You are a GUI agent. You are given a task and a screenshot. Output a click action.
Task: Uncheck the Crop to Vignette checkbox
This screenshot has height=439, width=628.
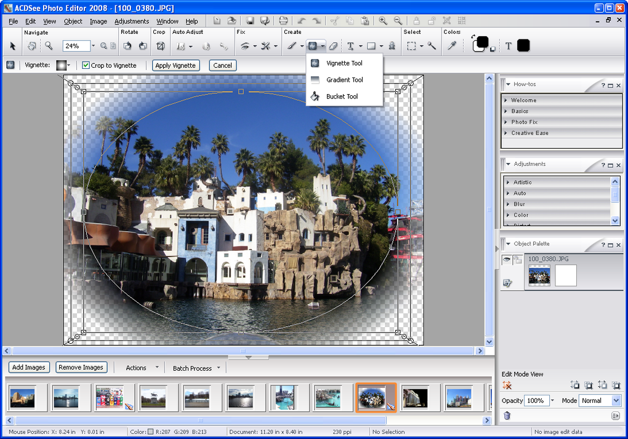86,65
